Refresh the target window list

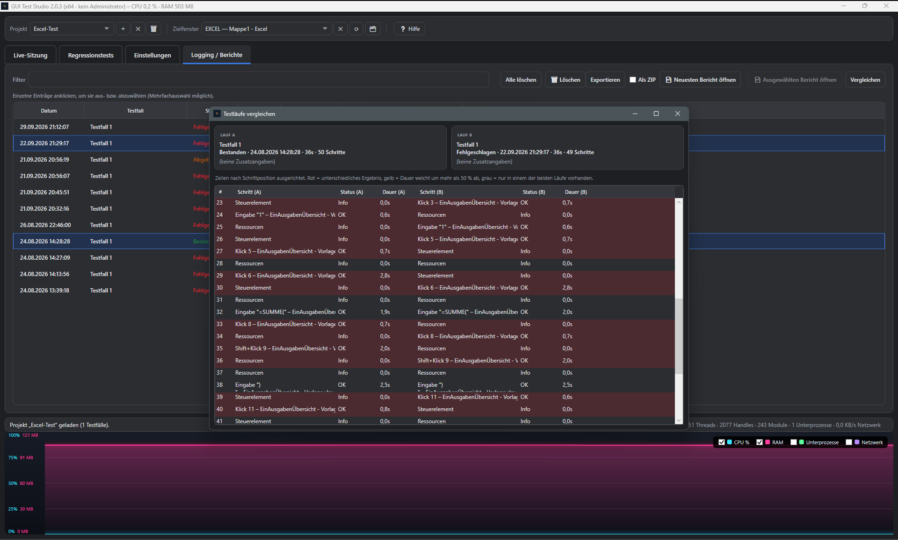click(356, 29)
